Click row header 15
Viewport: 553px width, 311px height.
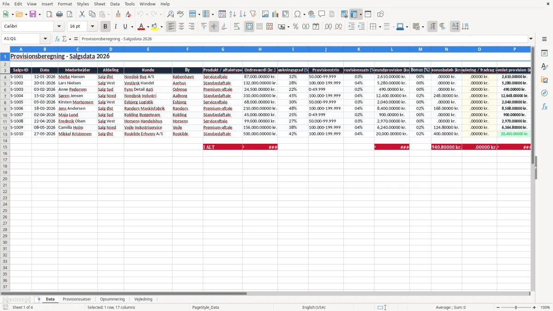click(x=5, y=147)
